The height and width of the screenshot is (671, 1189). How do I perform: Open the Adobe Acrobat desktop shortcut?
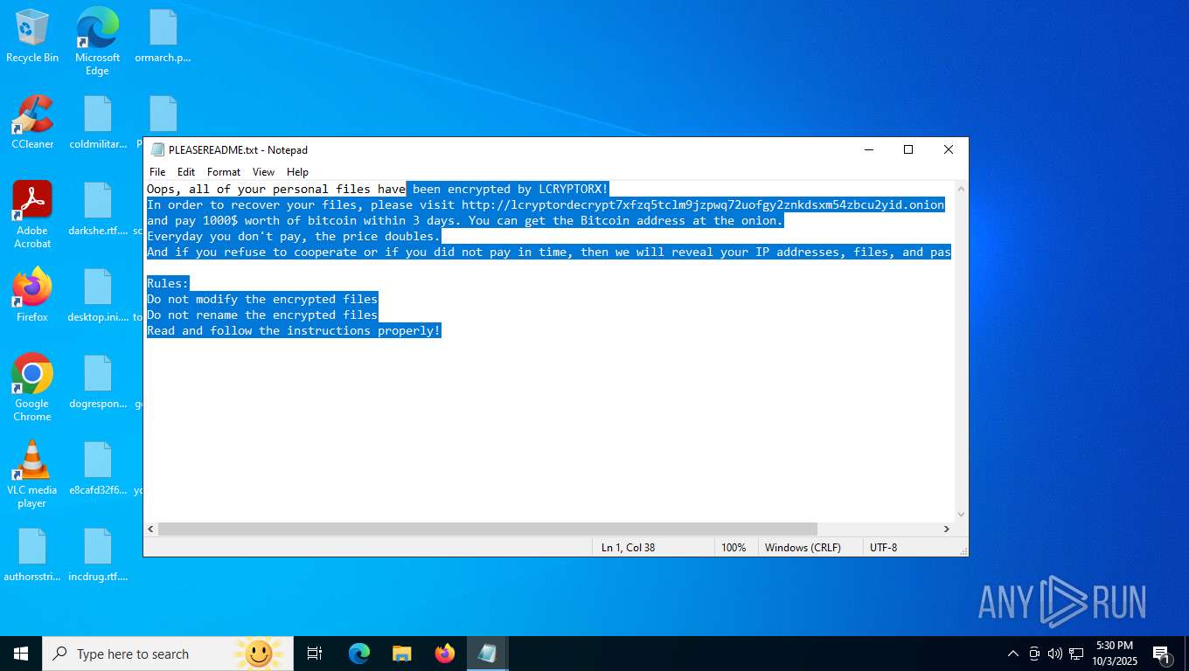(x=32, y=215)
